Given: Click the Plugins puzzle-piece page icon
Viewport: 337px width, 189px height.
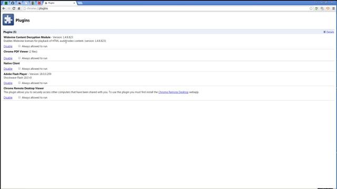Looking at the screenshot, I should pyautogui.click(x=8, y=20).
